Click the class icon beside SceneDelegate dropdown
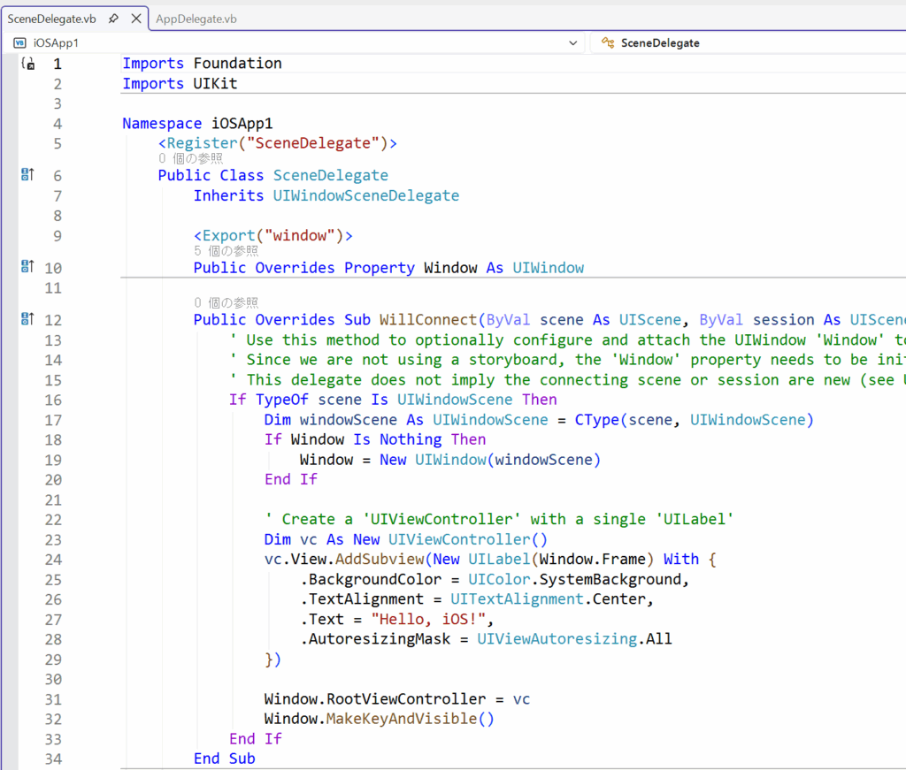The width and height of the screenshot is (906, 770). pyautogui.click(x=608, y=42)
